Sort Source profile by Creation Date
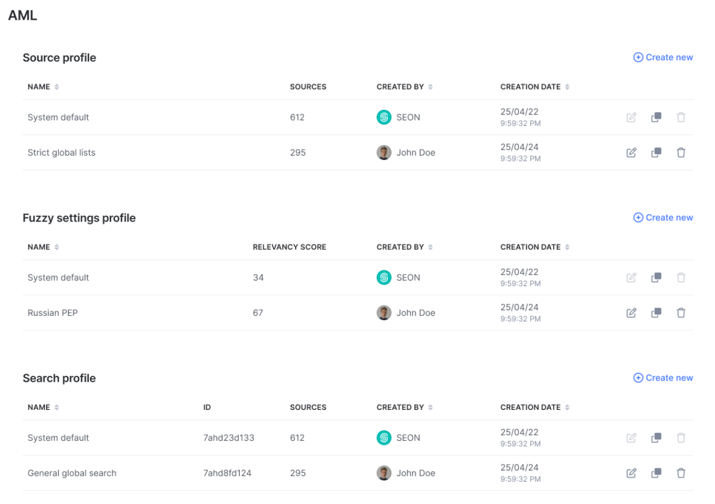 [x=567, y=87]
